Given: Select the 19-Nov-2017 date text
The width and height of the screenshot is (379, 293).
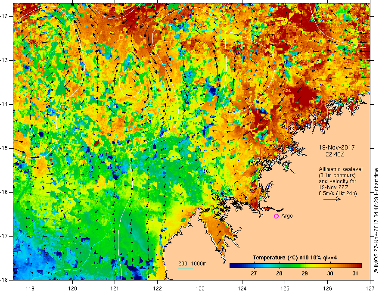Looking at the screenshot, I should [337, 147].
